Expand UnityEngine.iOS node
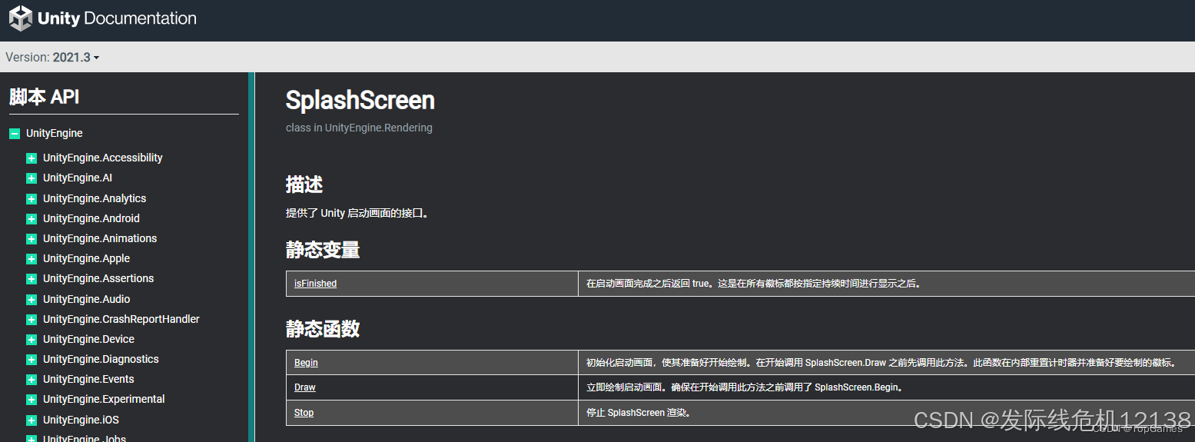The image size is (1195, 442). click(x=32, y=420)
